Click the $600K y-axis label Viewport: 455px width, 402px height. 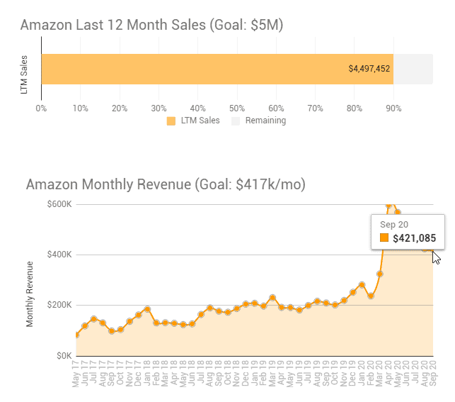tap(59, 204)
